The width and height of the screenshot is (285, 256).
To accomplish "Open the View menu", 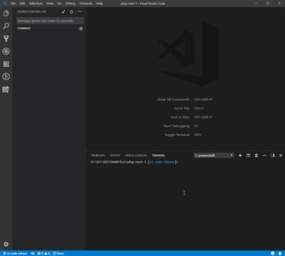I will (50, 4).
